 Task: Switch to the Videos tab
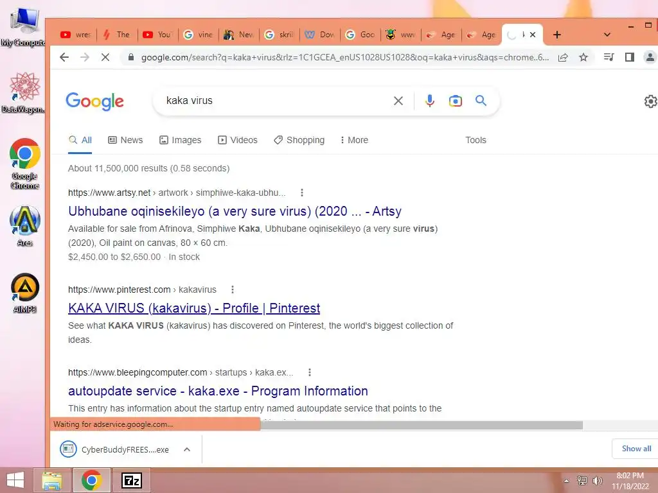pos(238,141)
